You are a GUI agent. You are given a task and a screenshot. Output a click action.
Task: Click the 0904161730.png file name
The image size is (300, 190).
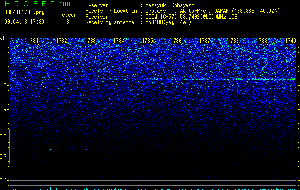24,13
